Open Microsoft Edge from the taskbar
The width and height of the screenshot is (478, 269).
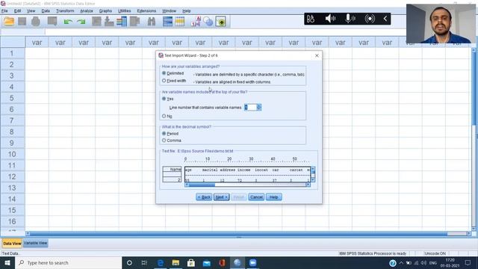[161, 262]
